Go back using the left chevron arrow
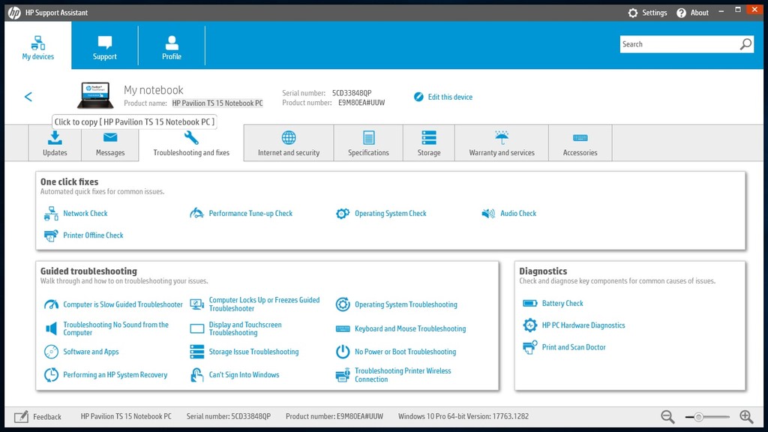Screen dimensions: 768x432 pos(28,97)
